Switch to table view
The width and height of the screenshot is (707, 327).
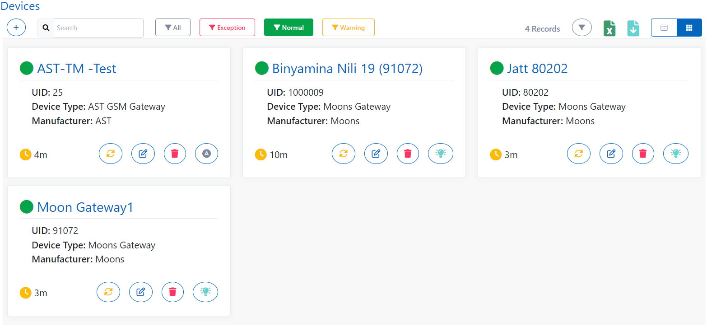tap(664, 27)
